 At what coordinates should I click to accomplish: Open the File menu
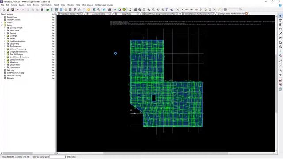point(3,5)
